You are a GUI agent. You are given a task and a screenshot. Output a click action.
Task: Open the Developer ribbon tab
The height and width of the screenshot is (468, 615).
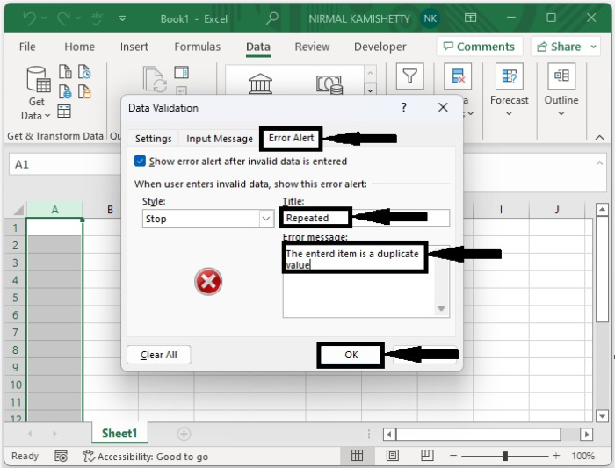pyautogui.click(x=380, y=47)
